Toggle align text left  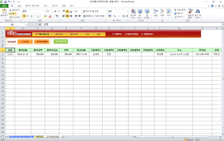[64, 16]
